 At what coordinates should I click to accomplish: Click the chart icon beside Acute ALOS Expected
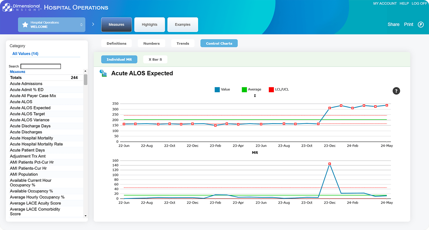point(103,73)
